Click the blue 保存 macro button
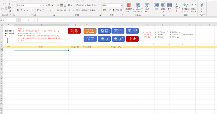This screenshot has width=217, height=114. coord(90,39)
